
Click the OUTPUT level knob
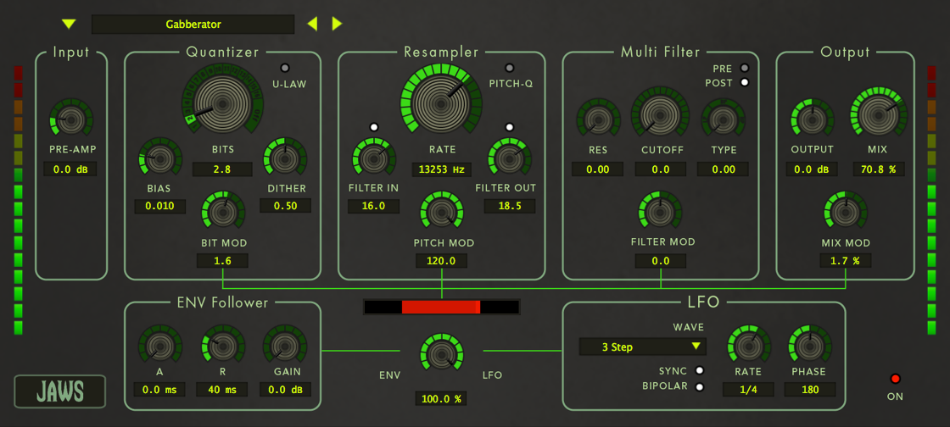pyautogui.click(x=812, y=120)
